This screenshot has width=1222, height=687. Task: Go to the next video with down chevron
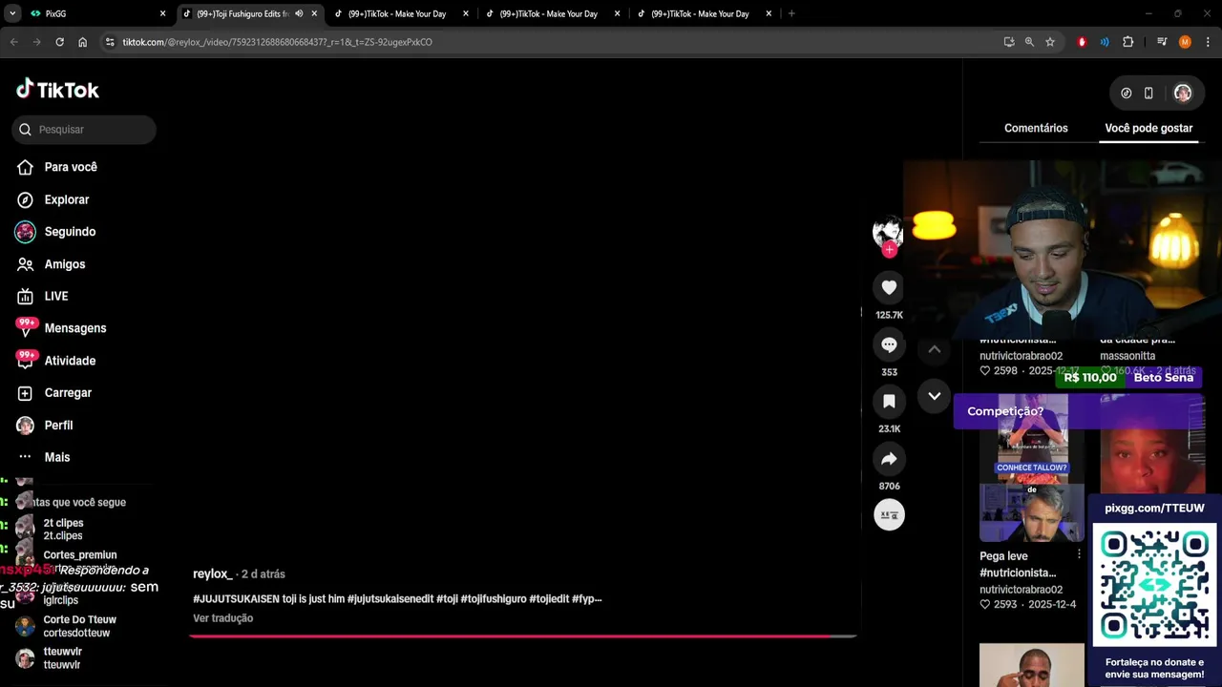click(x=935, y=396)
